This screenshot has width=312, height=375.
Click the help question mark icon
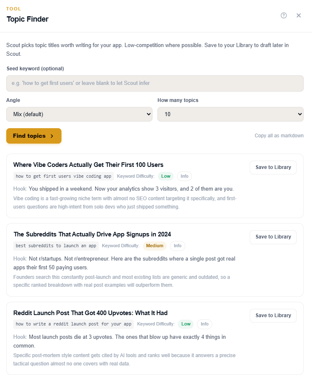tap(284, 15)
